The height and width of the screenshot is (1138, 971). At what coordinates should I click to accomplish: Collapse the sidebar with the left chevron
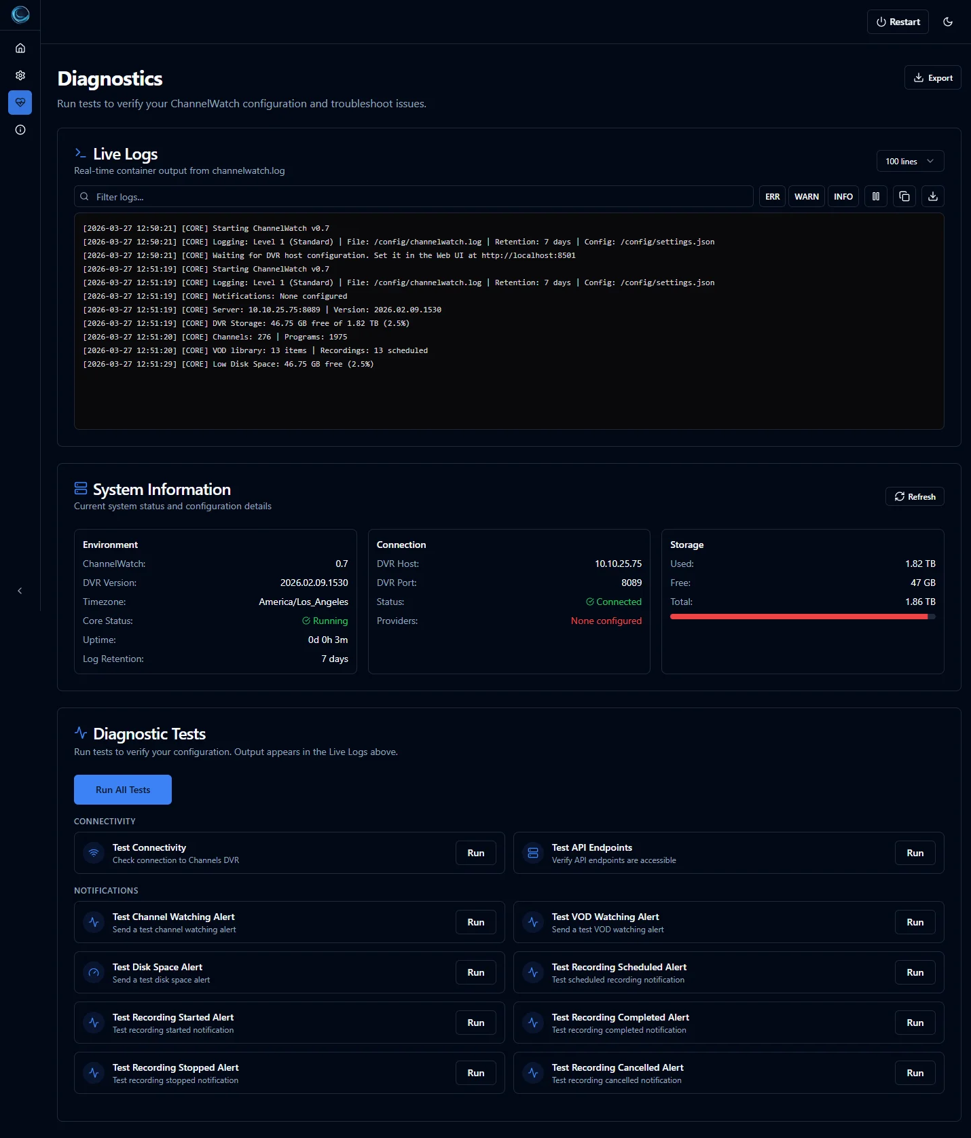20,591
